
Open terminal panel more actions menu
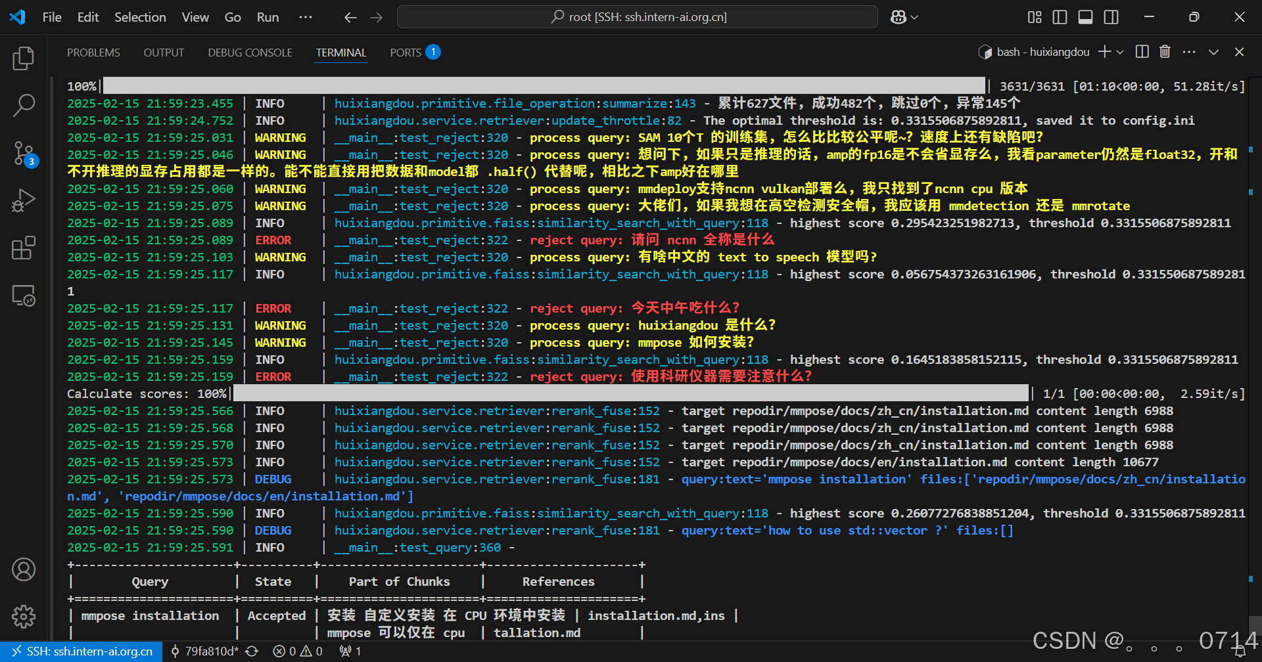pyautogui.click(x=1189, y=52)
